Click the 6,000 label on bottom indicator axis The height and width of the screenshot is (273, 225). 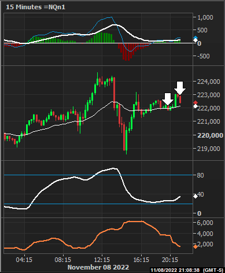(x=205, y=223)
